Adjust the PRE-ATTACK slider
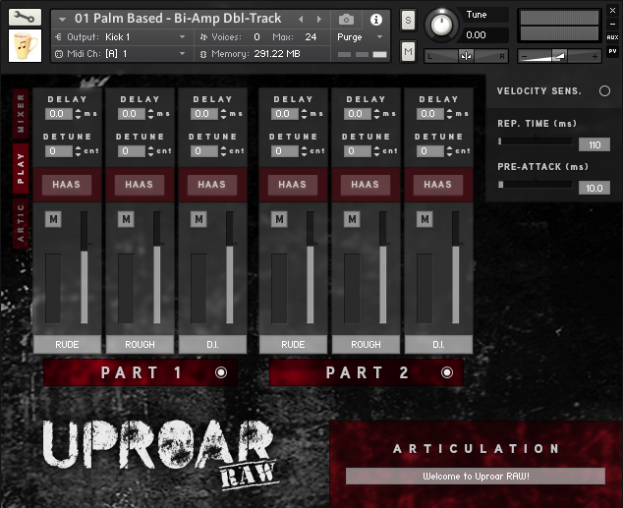The image size is (623, 508). [535, 185]
